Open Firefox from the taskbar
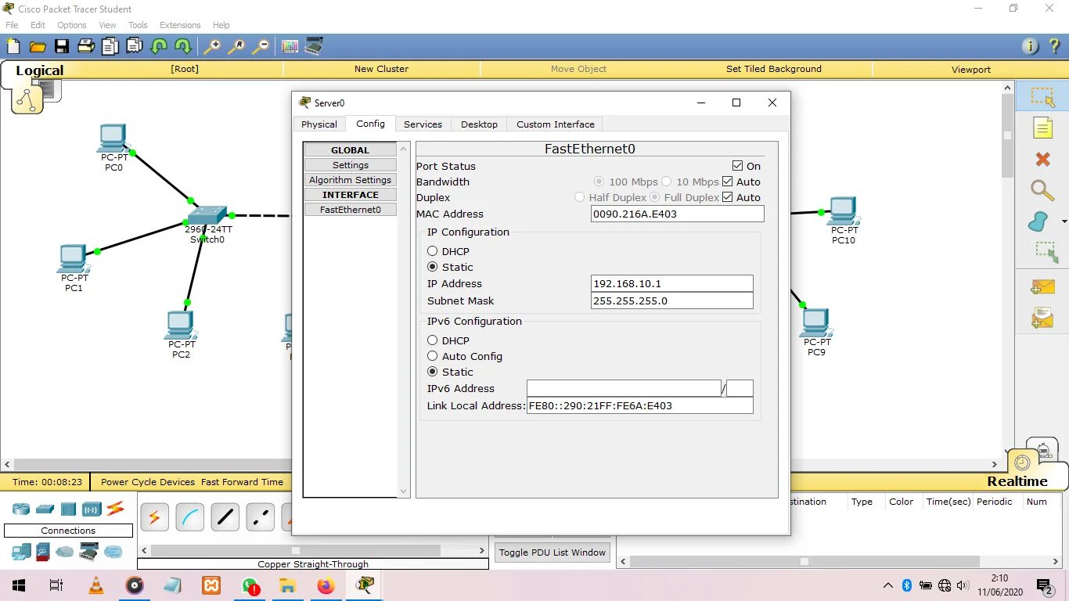Image resolution: width=1069 pixels, height=601 pixels. (x=326, y=585)
